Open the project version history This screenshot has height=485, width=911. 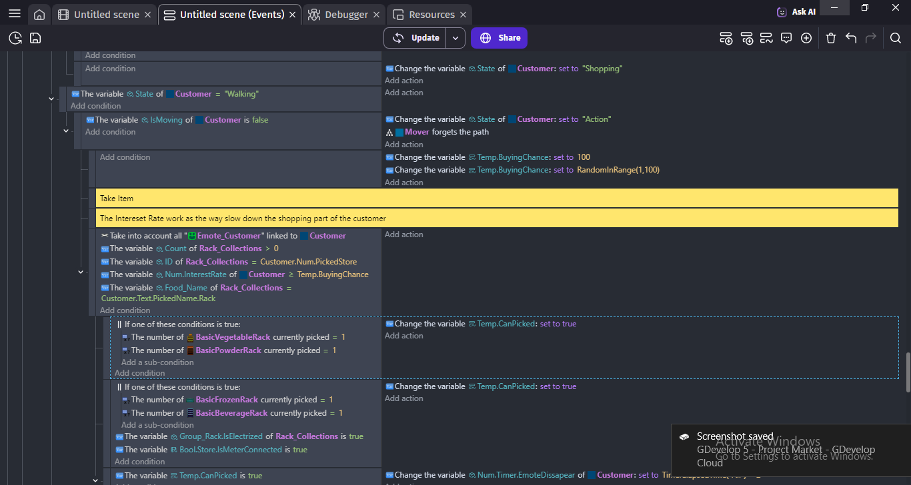tap(15, 38)
